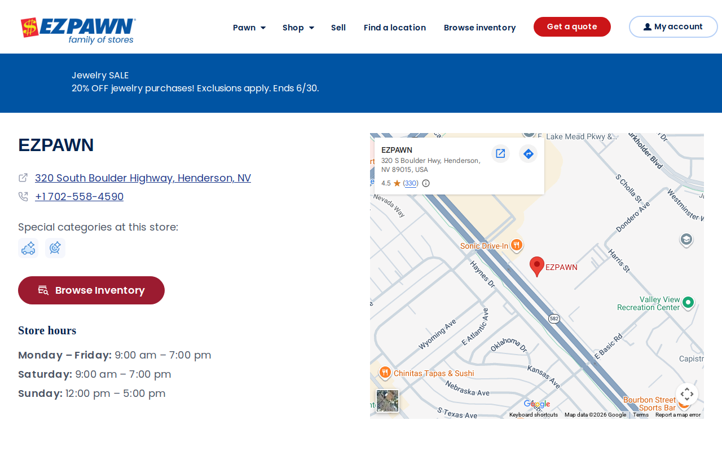This screenshot has width=722, height=451.
Task: Open the map Terms link
Action: (x=641, y=415)
